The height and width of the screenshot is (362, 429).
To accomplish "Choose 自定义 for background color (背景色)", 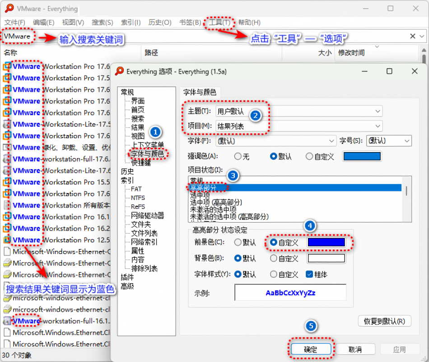I will pyautogui.click(x=284, y=258).
